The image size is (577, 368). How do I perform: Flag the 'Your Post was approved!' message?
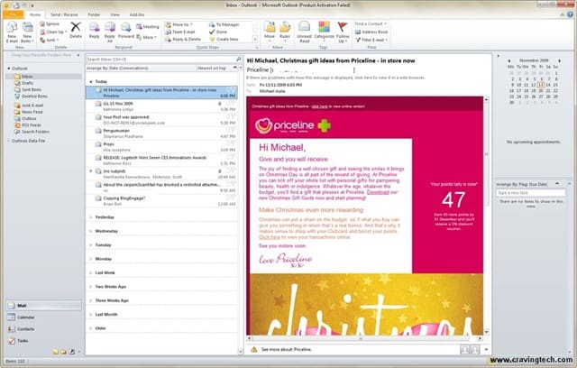(x=231, y=117)
